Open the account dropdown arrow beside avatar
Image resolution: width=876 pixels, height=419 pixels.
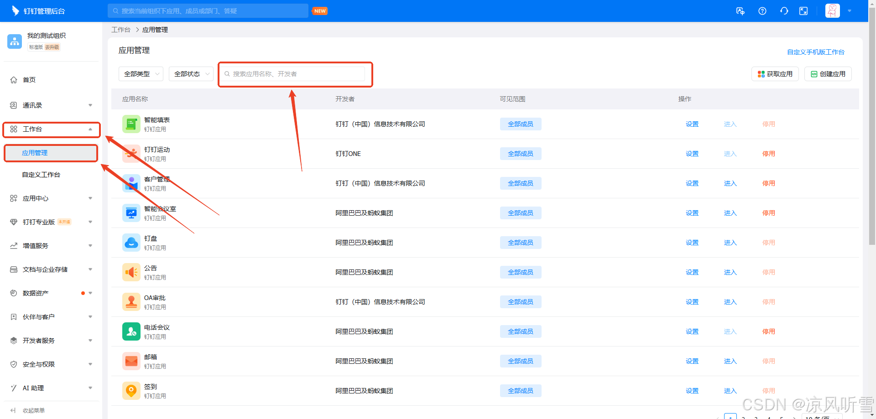point(850,11)
